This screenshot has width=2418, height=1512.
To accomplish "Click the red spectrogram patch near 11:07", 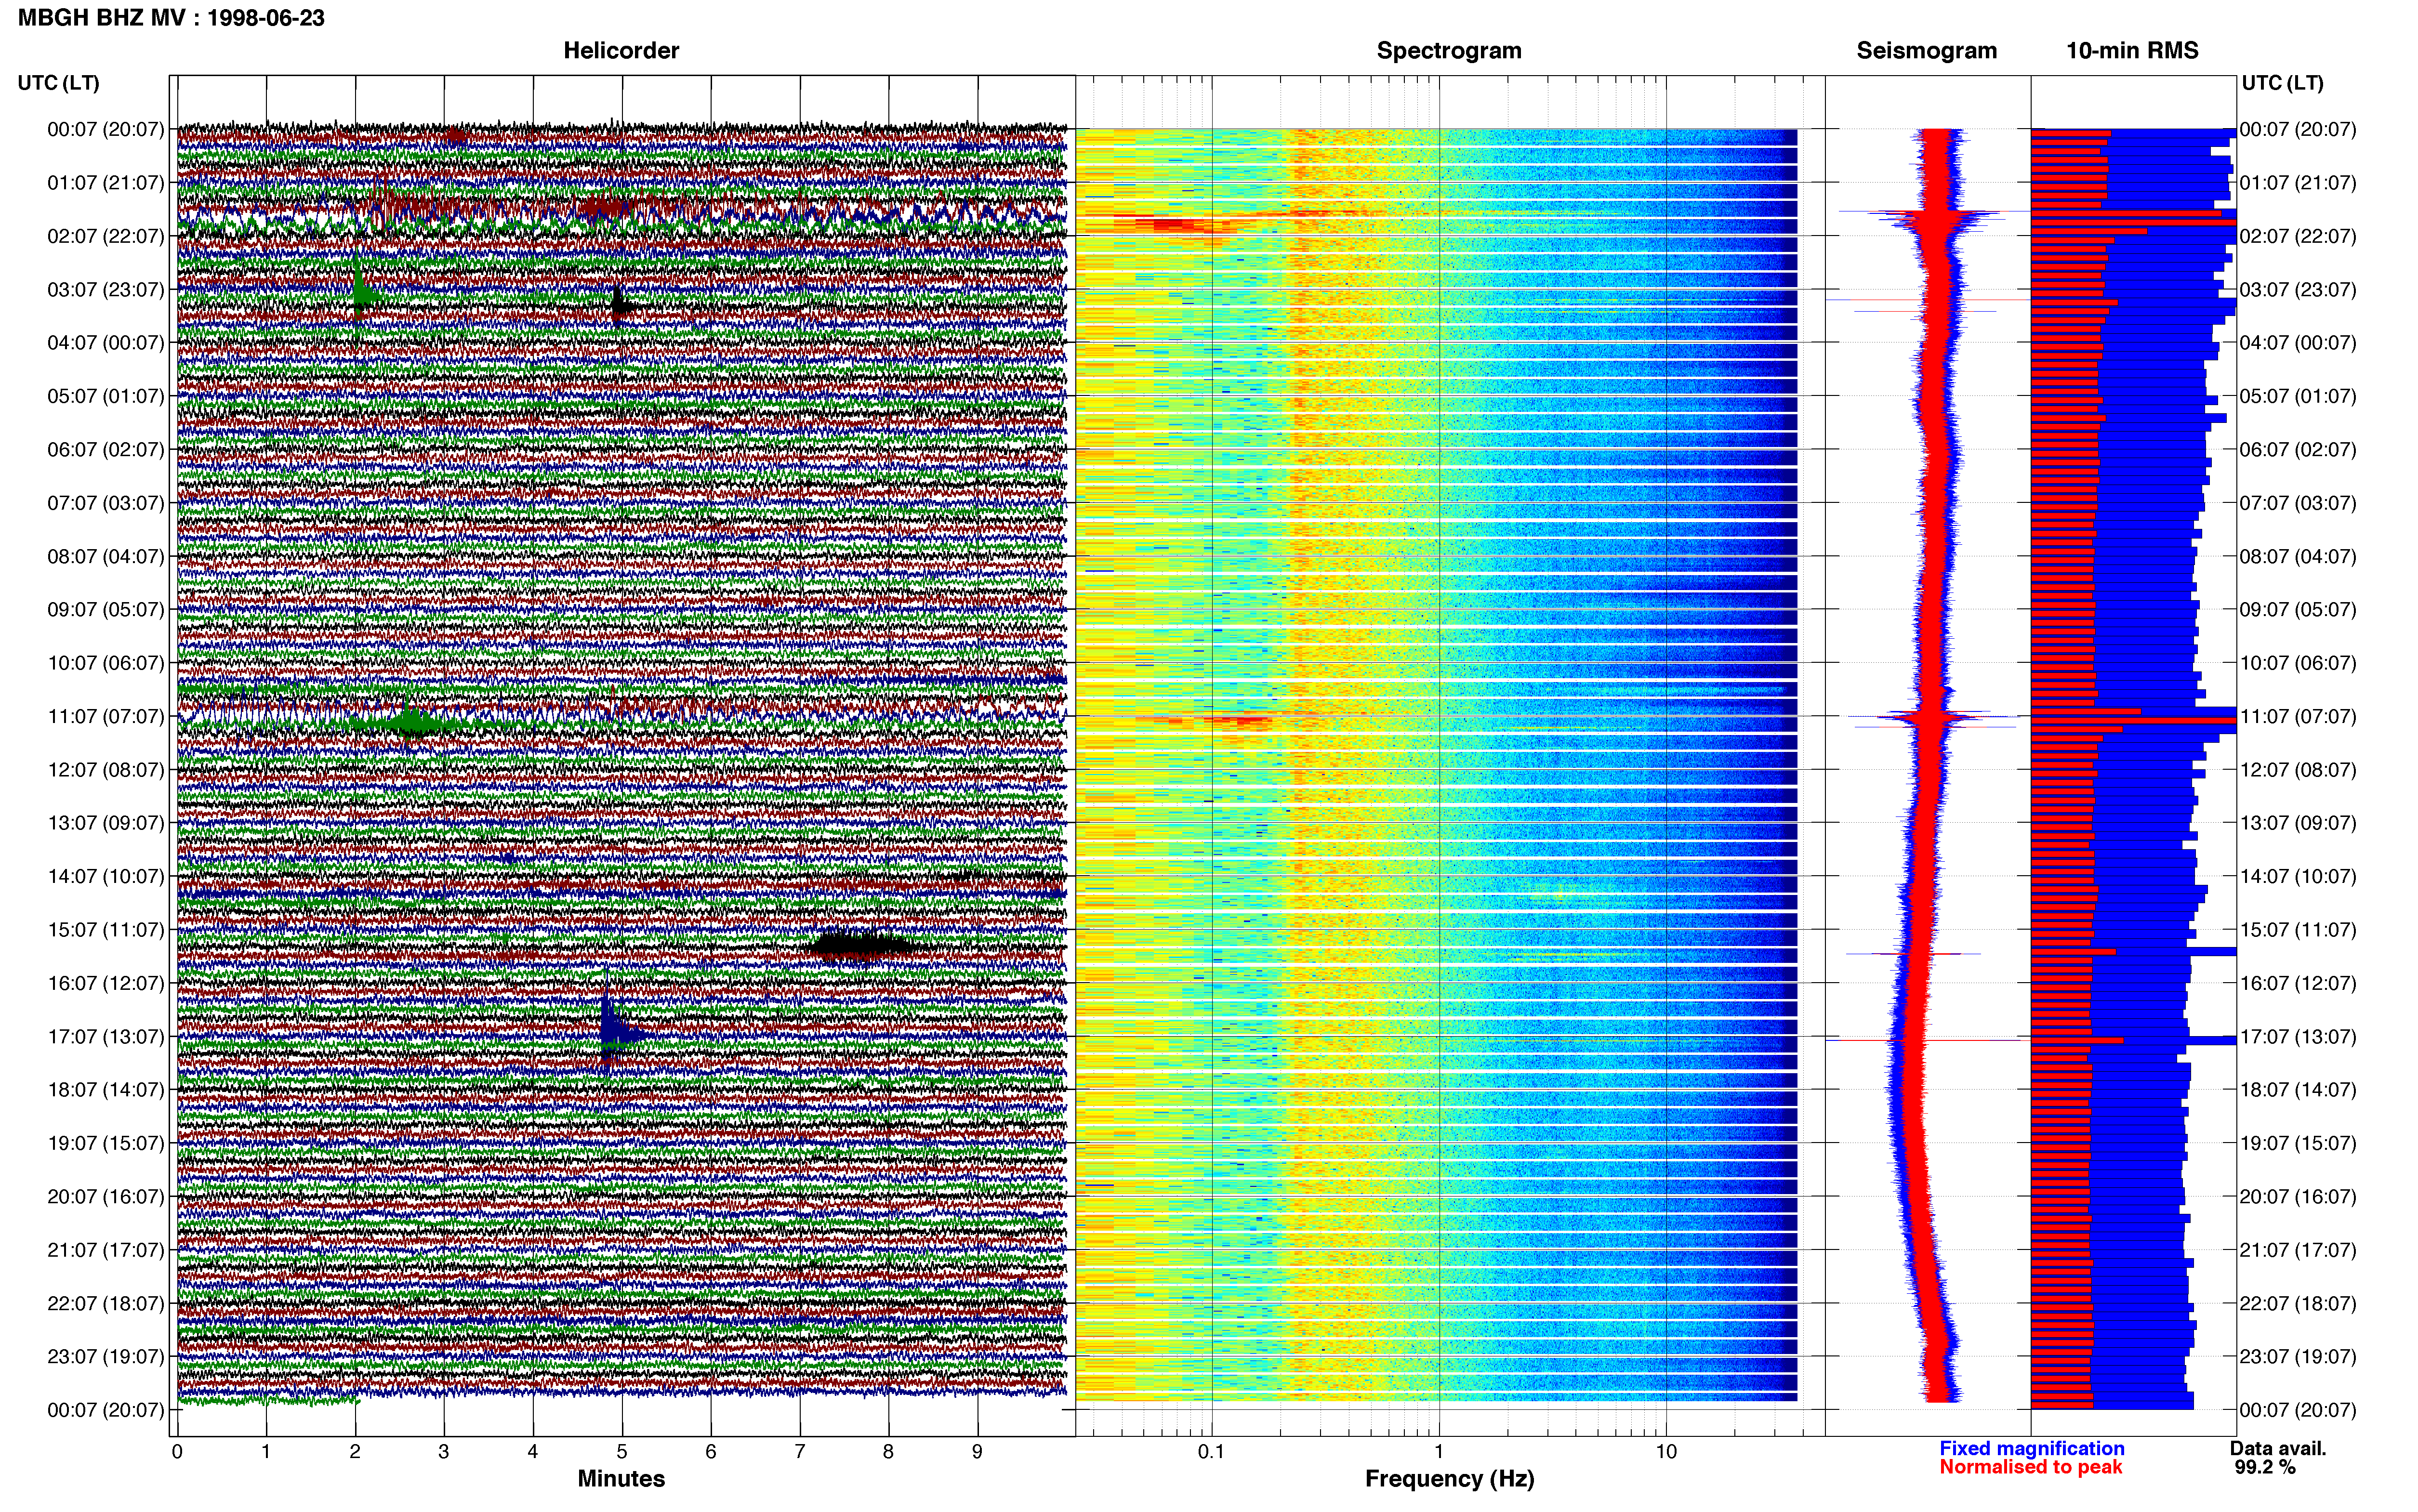I will click(x=1238, y=720).
